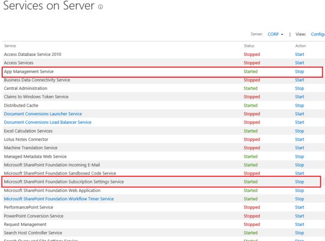The height and width of the screenshot is (241, 325).
Task: Start SharePoint Foundation Sandboxed Code Service
Action: [x=300, y=173]
